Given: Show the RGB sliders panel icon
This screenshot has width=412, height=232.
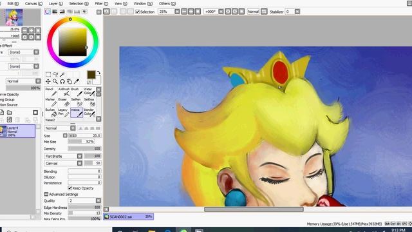Looking at the screenshot, I should click(x=55, y=12).
